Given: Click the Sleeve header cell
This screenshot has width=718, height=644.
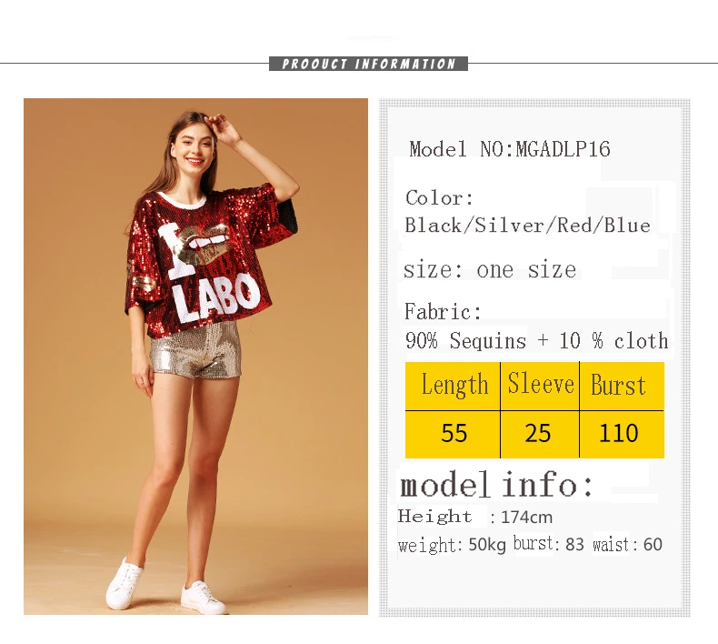Looking at the screenshot, I should click(x=540, y=386).
